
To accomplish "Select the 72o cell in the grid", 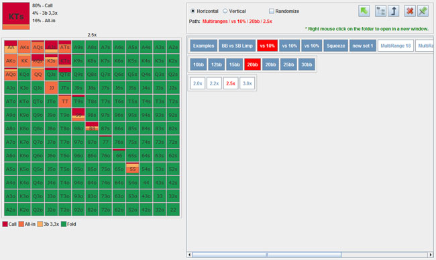I will click(105, 210).
